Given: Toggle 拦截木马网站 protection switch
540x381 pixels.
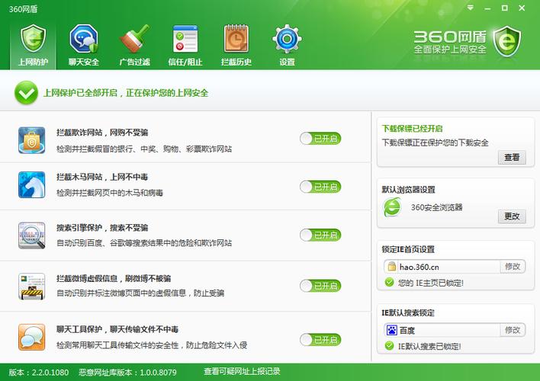Looking at the screenshot, I should tap(320, 187).
